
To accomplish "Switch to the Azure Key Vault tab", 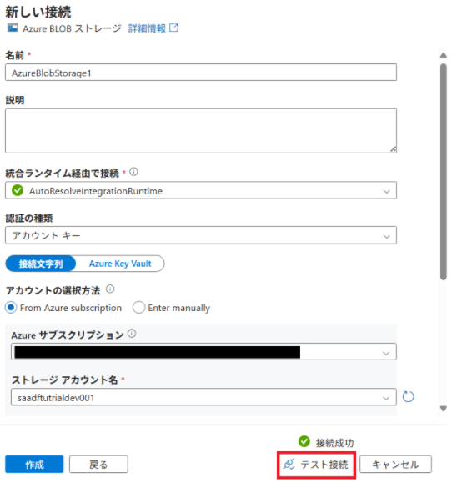I will point(120,264).
